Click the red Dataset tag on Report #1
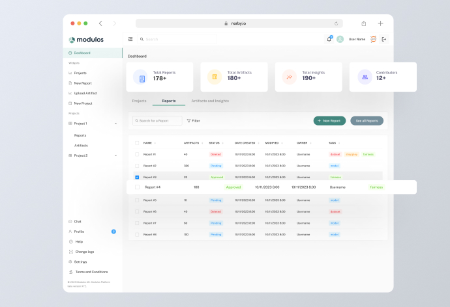 pos(335,154)
